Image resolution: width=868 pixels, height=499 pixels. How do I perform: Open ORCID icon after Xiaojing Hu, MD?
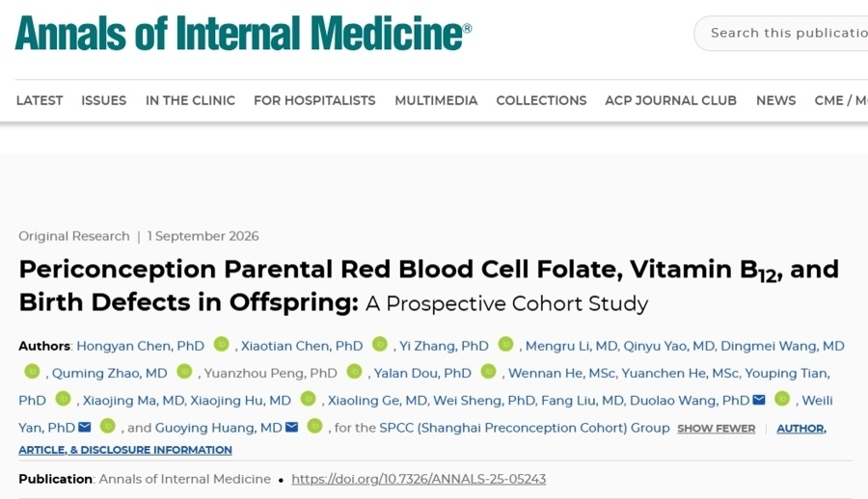[309, 398]
